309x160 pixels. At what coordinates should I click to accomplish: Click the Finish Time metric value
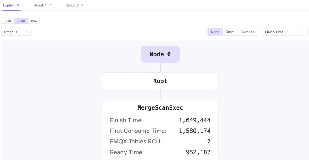(x=195, y=120)
